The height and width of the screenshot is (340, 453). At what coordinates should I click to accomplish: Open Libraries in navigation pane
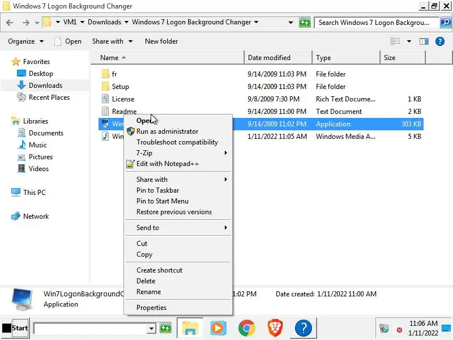tap(29, 121)
